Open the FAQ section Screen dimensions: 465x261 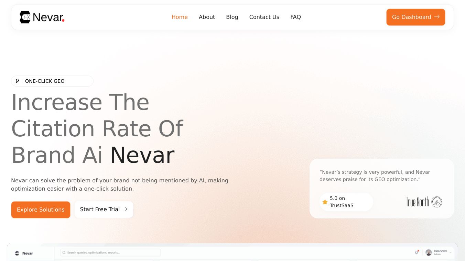(x=295, y=17)
